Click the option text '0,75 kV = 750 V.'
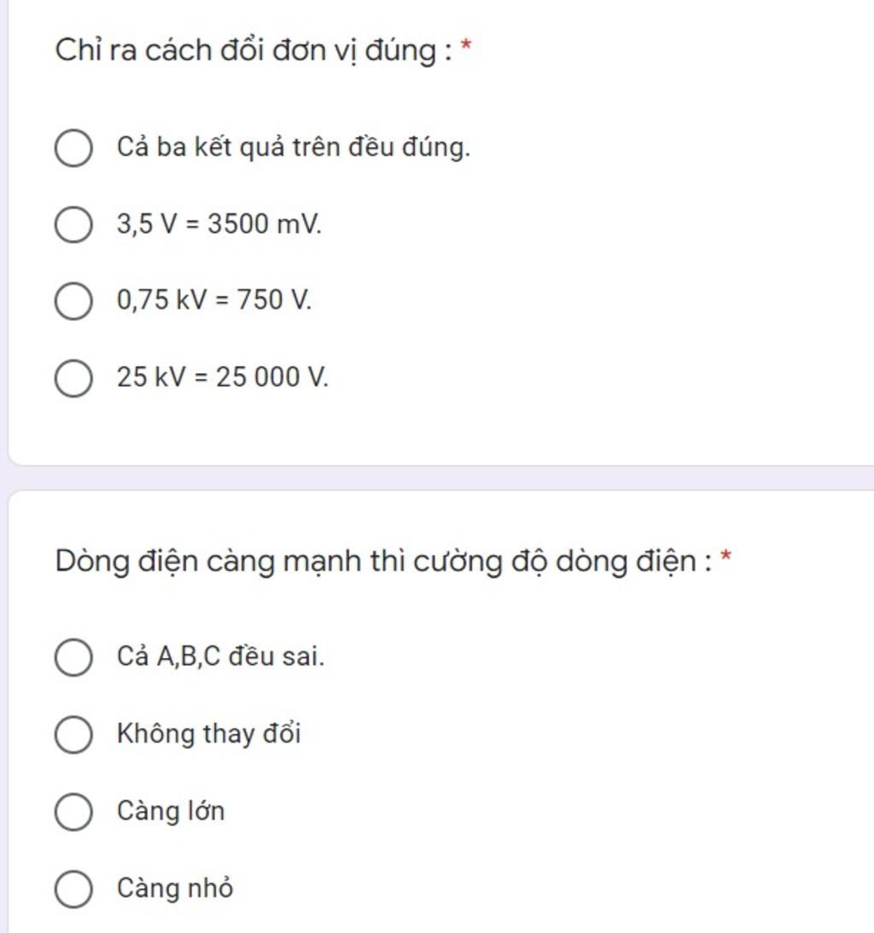 pyautogui.click(x=215, y=301)
